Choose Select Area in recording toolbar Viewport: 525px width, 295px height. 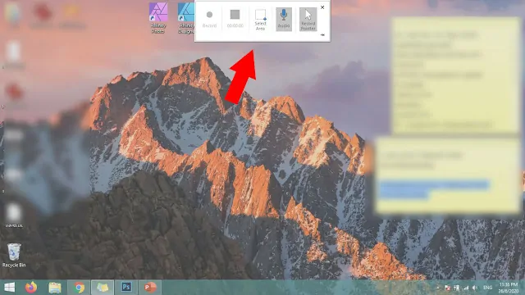coord(261,20)
